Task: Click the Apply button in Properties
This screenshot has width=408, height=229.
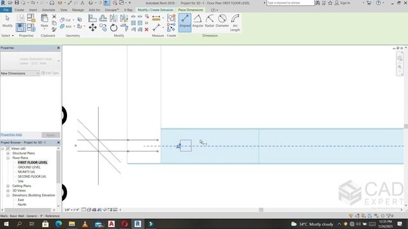Action: pos(50,135)
